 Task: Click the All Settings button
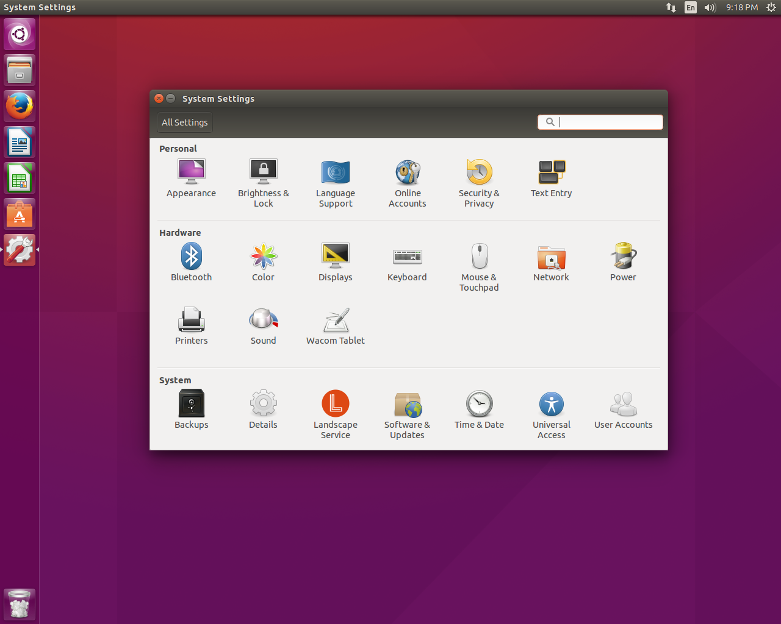coord(185,122)
